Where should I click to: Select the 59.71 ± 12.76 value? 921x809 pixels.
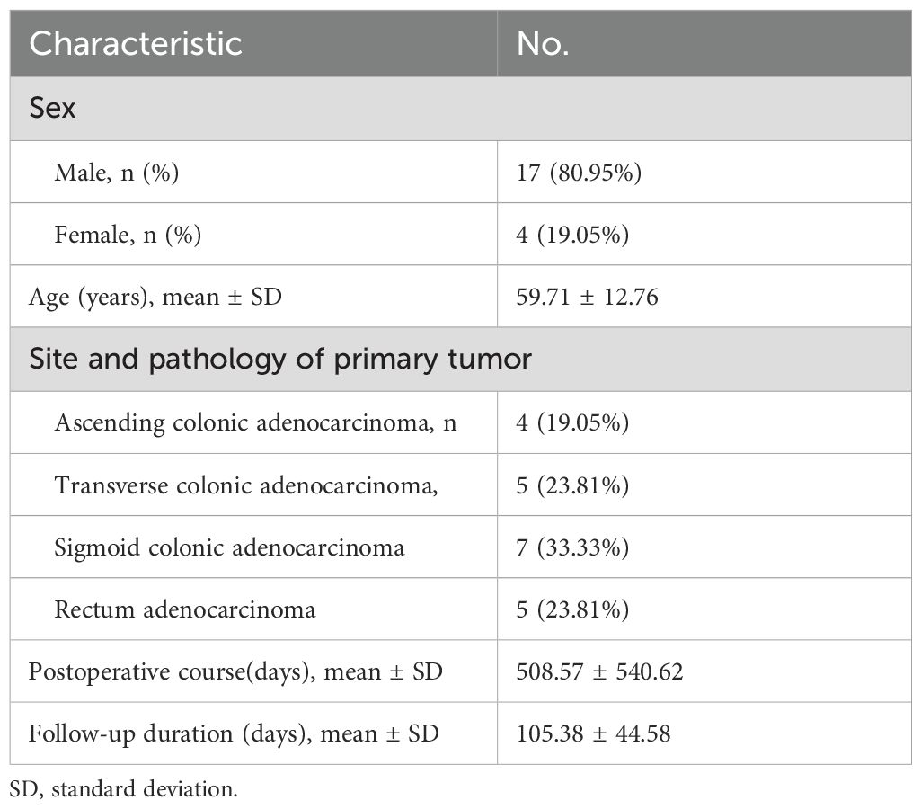587,298
